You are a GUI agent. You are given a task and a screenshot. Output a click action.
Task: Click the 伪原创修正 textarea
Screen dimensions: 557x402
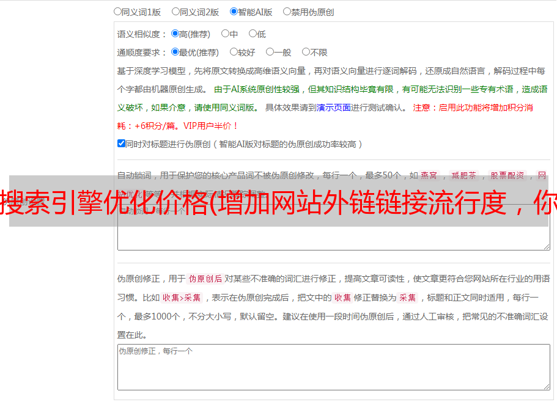tap(334, 367)
